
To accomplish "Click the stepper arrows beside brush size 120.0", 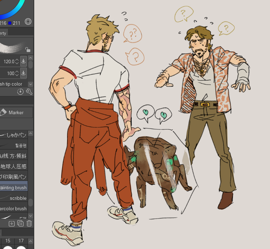I will point(17,61).
